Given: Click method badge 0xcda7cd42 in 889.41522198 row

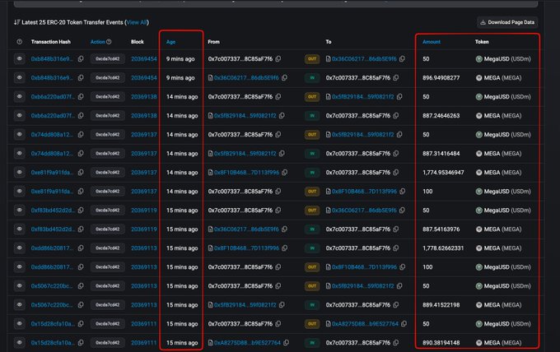Looking at the screenshot, I should click(x=108, y=305).
